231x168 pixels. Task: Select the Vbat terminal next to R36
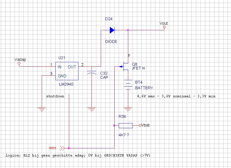point(140,125)
